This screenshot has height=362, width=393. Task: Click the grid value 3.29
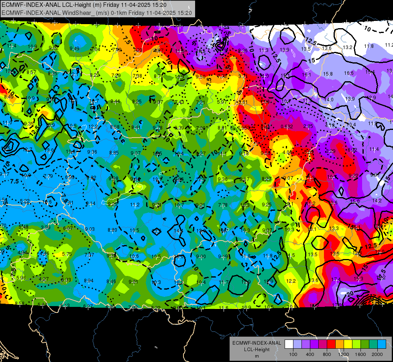coord(330,151)
